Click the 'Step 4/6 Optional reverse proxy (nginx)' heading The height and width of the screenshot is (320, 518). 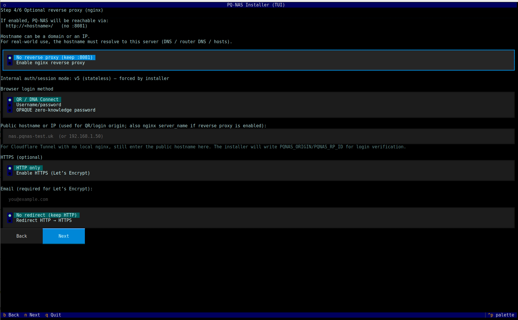coord(52,10)
